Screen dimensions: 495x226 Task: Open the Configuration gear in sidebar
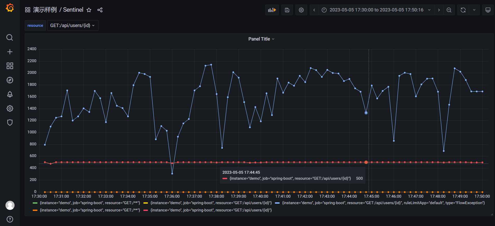click(x=10, y=108)
